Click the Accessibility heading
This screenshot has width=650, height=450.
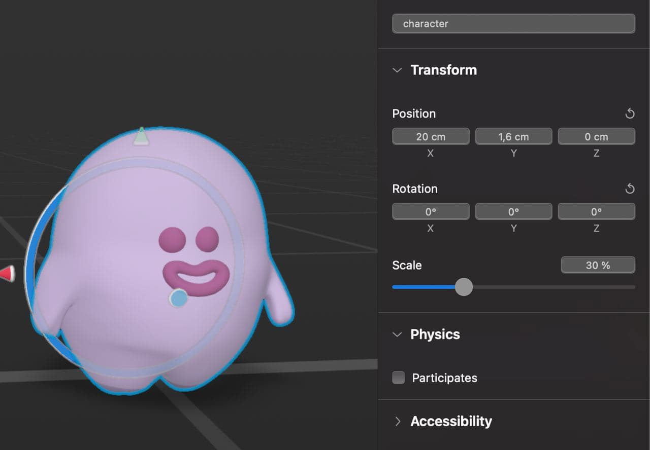coord(451,421)
